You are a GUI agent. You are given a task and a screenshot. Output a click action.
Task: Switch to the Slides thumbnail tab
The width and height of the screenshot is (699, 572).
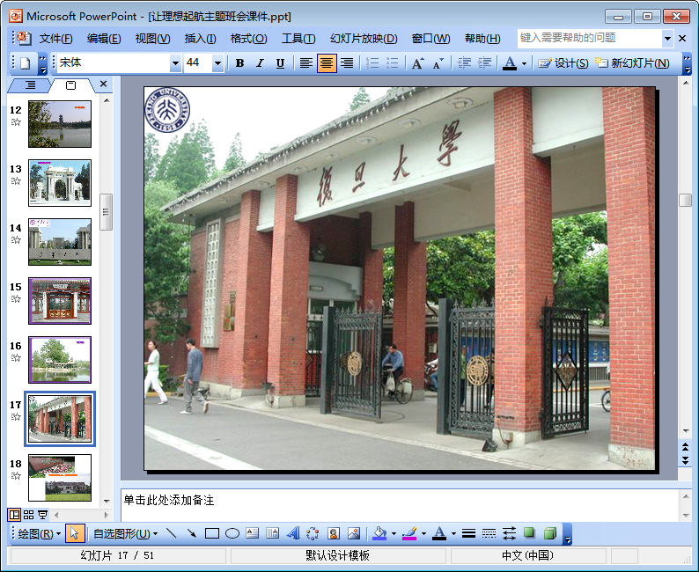(71, 85)
